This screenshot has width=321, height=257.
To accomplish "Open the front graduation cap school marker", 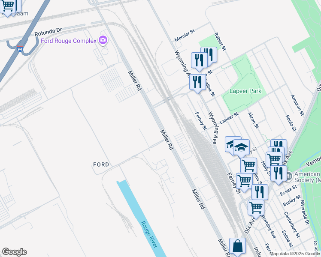I will click(x=241, y=147).
